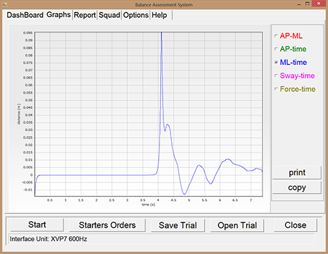This screenshot has height=254, width=328.
Task: Enable the Force-time graph checkbox
Action: pyautogui.click(x=276, y=89)
